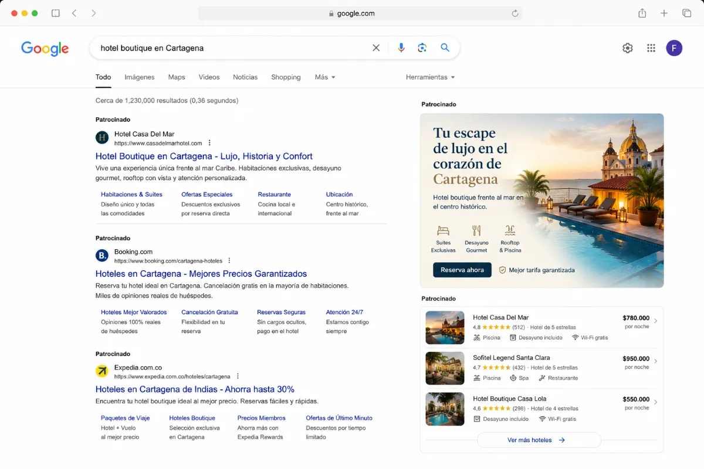Screen dimensions: 704x469
Task: Open the Hoteles Boutique sitelink under Expedia
Action: tap(192, 418)
